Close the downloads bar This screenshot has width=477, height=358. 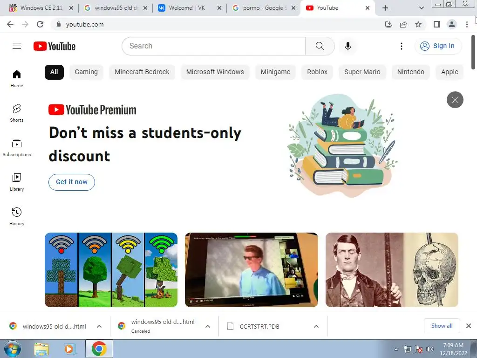pyautogui.click(x=469, y=326)
